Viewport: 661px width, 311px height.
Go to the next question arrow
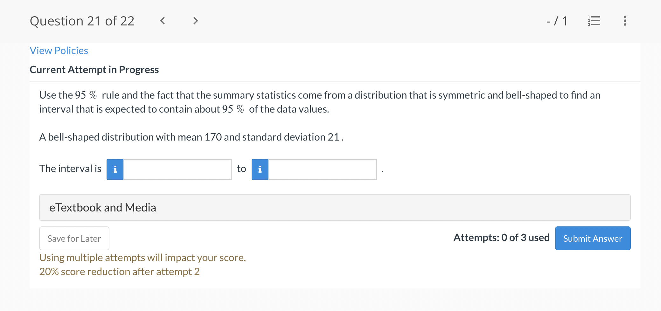tap(196, 21)
